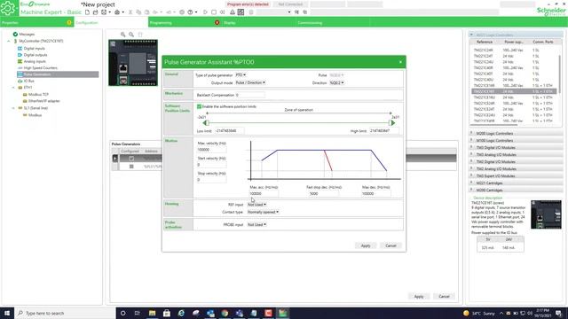The width and height of the screenshot is (568, 319).
Task: Click the Print toolbar icon
Action: coord(117,12)
